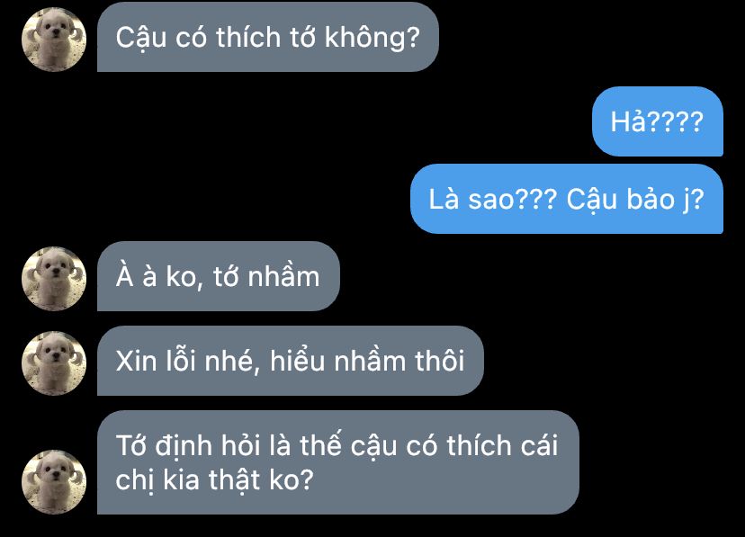Open the puppy avatar next to 'À à ko, tớ nhầm'
Image resolution: width=745 pixels, height=537 pixels.
[x=54, y=279]
